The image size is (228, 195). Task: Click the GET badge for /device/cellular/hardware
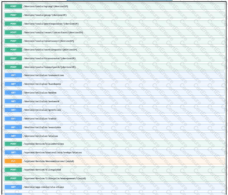[x=13, y=84]
